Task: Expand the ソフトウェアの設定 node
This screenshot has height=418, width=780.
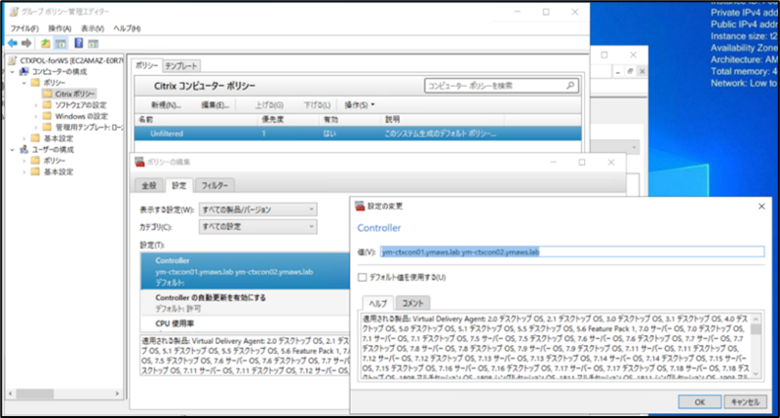Action: 36,105
